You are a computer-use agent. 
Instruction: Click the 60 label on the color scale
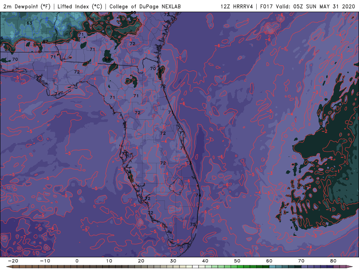(x=269, y=261)
